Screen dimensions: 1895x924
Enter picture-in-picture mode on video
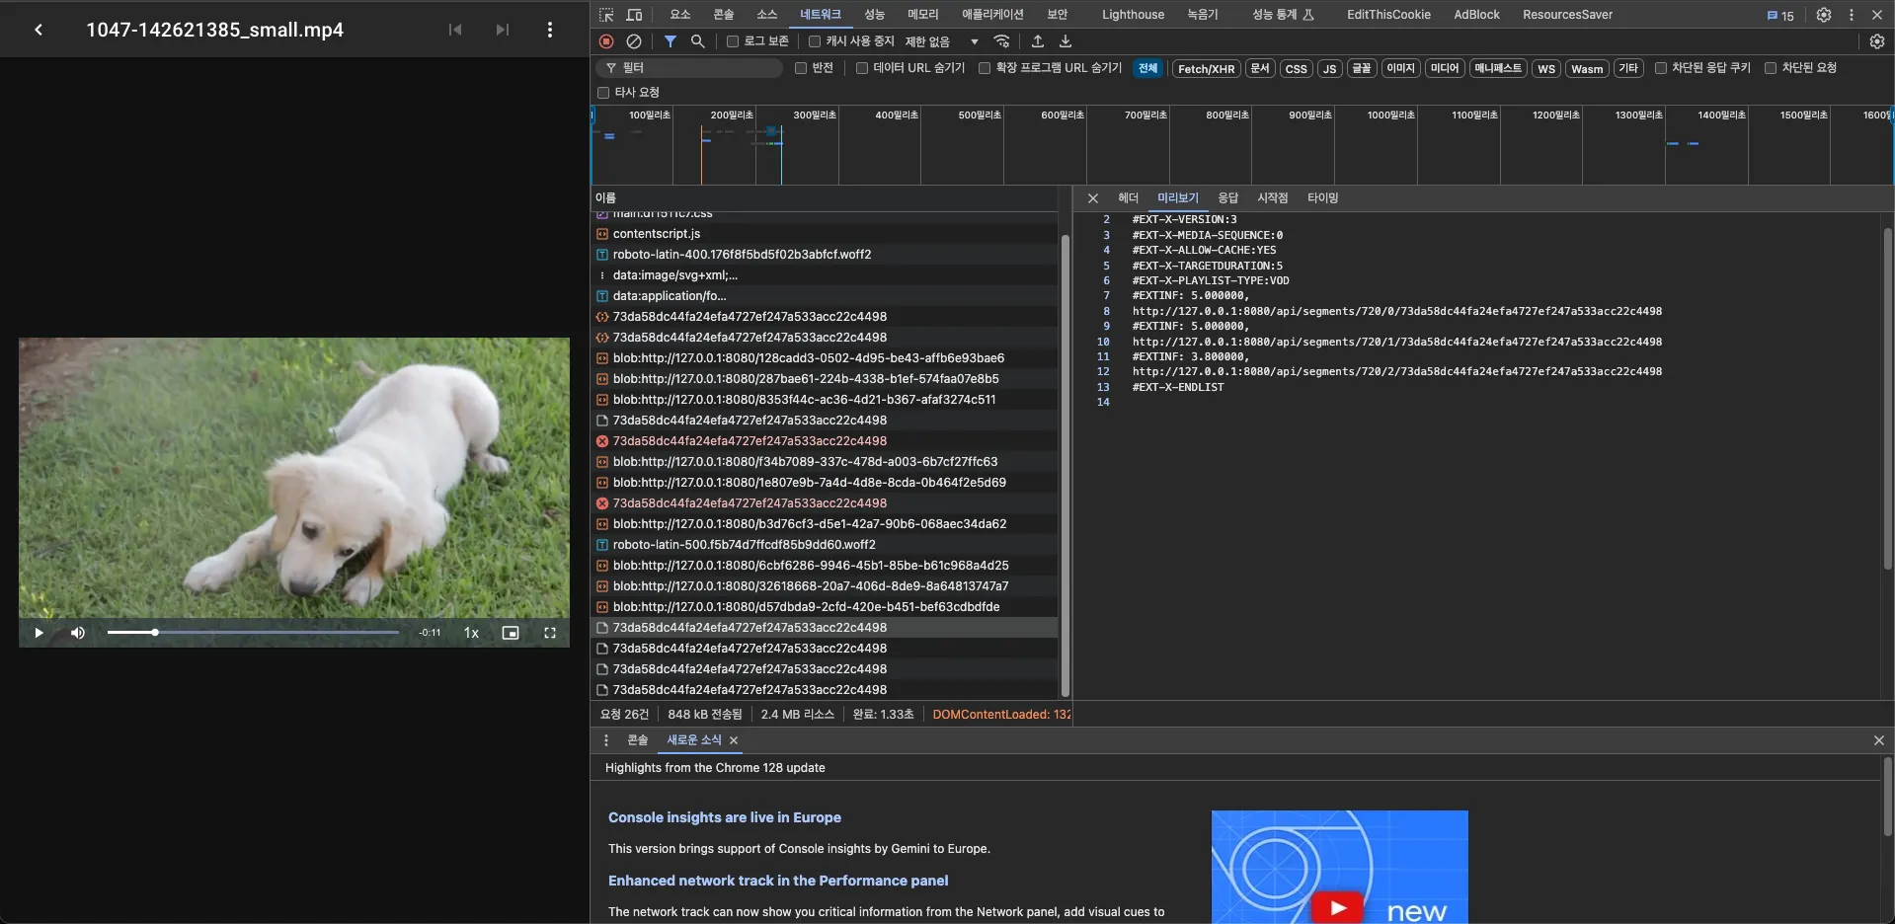(x=511, y=633)
